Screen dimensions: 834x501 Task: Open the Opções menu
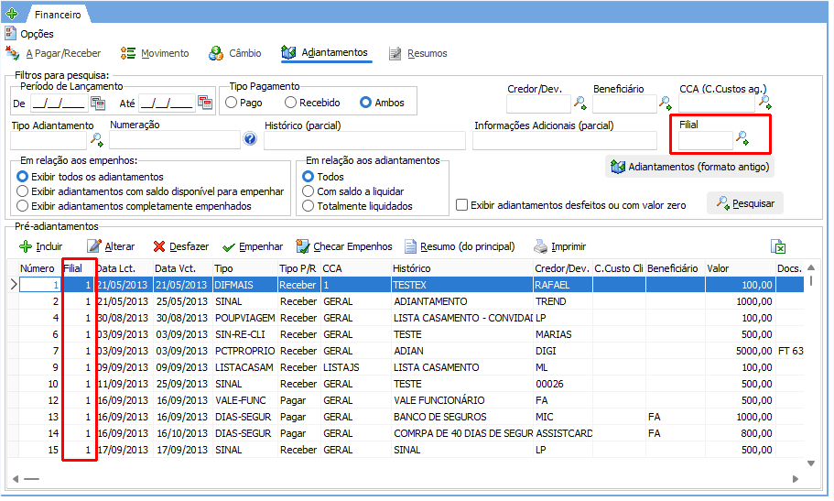[29, 34]
